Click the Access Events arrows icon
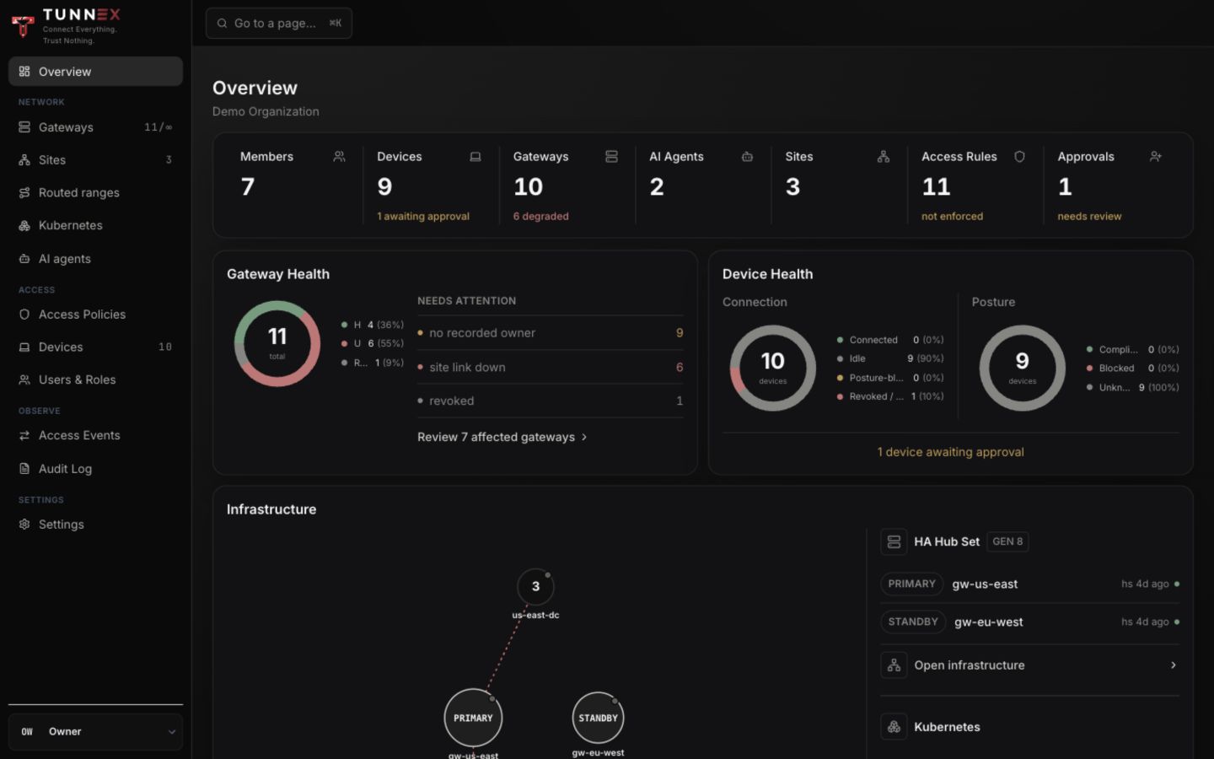Image resolution: width=1214 pixels, height=759 pixels. click(24, 436)
